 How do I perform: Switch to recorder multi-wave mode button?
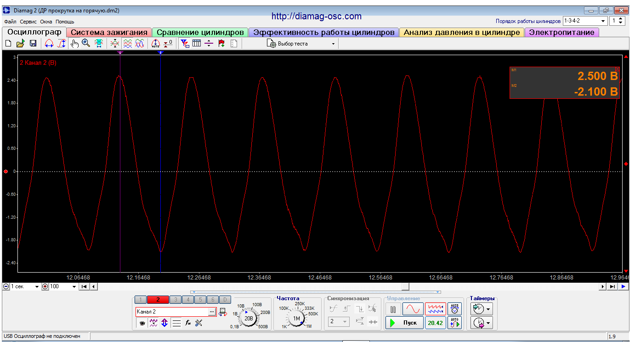[435, 309]
